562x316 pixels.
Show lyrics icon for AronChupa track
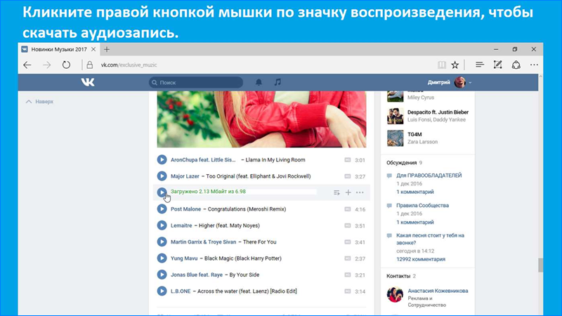(347, 160)
